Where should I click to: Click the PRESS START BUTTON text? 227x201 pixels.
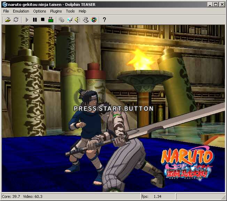tap(113, 108)
